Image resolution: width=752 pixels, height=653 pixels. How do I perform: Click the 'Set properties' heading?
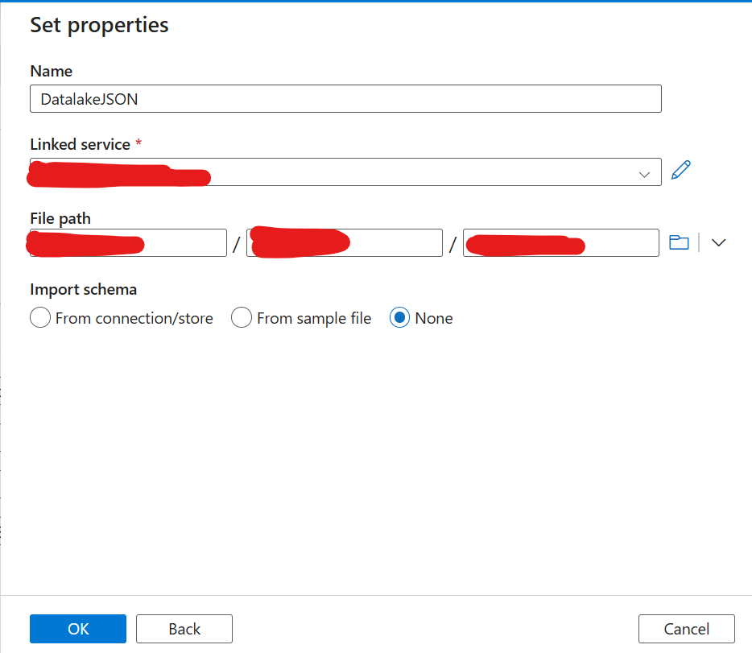pyautogui.click(x=99, y=25)
